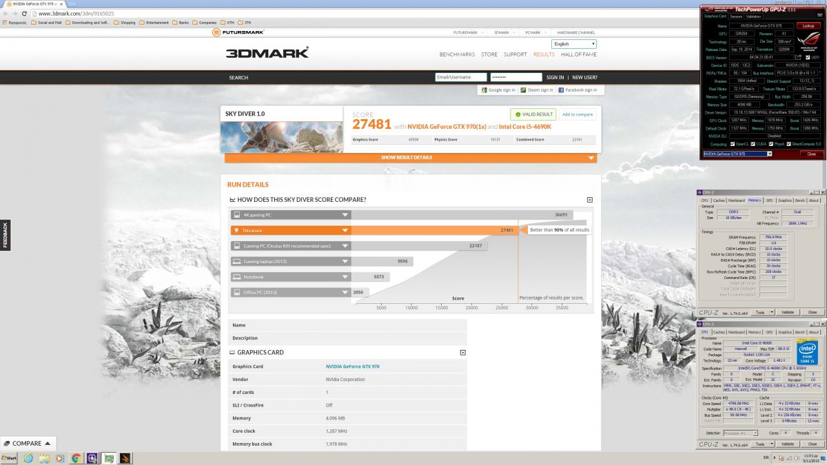This screenshot has height=465, width=827.
Task: Open Hall of Fame page
Action: tap(579, 54)
